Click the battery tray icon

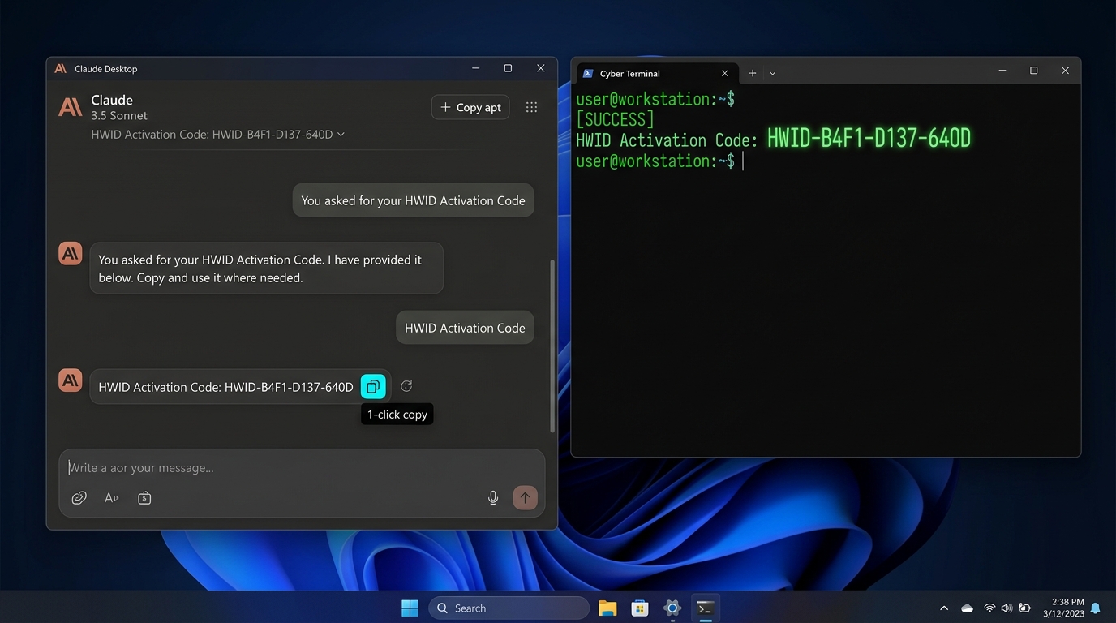pos(1025,608)
